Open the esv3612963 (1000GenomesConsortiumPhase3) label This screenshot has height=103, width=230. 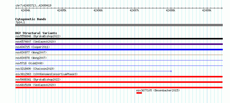[x=47, y=74]
